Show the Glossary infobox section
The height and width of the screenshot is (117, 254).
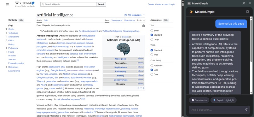click(141, 84)
